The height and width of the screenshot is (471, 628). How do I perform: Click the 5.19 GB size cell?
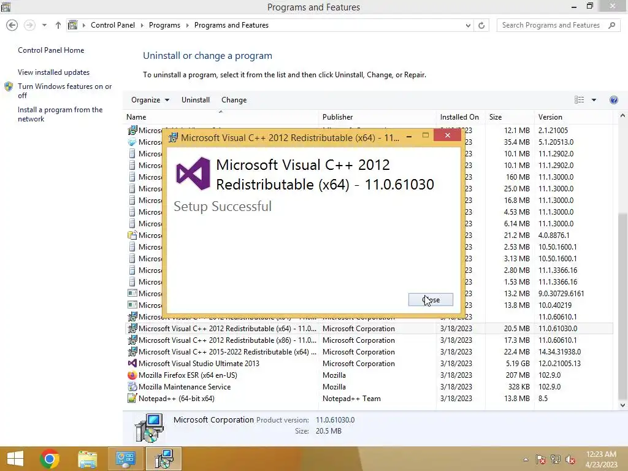coord(518,363)
